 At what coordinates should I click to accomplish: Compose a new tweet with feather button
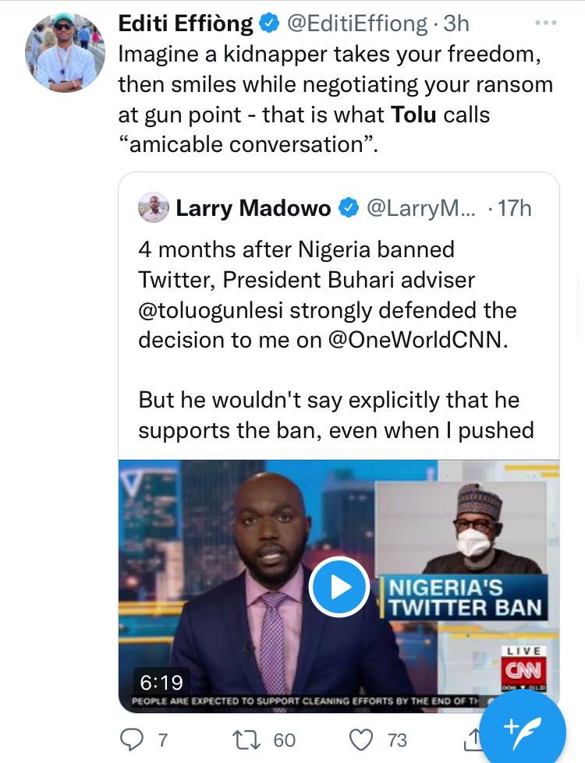click(523, 728)
